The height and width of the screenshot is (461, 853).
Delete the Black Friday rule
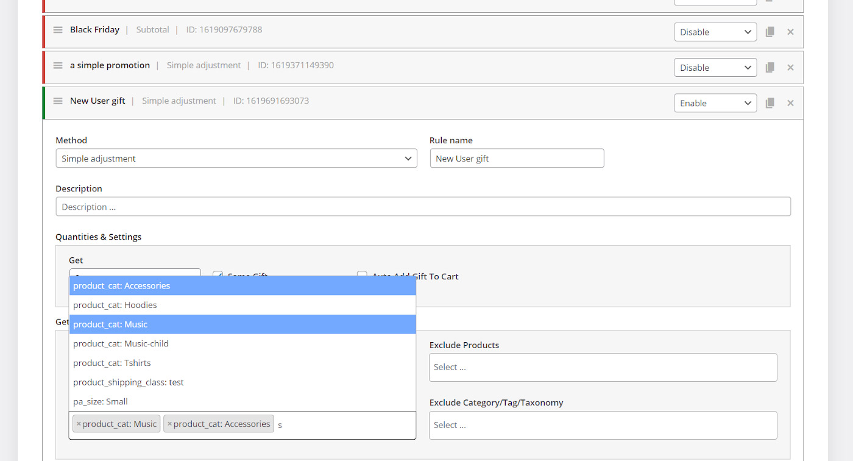(790, 32)
